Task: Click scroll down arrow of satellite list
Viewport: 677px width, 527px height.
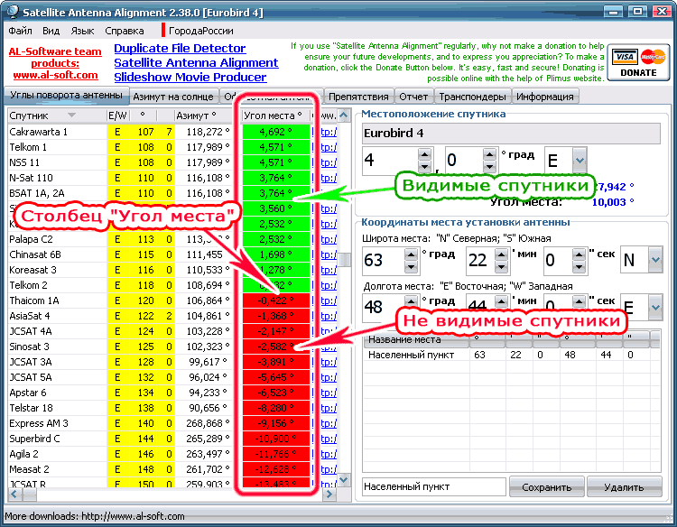Action: (344, 479)
